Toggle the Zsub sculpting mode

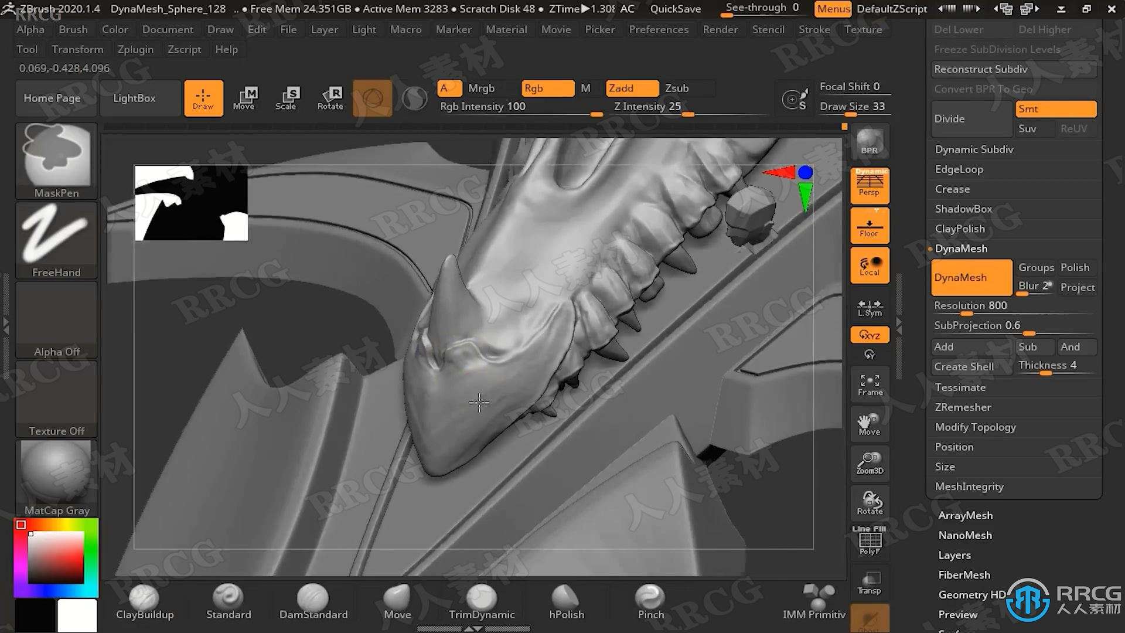click(676, 87)
